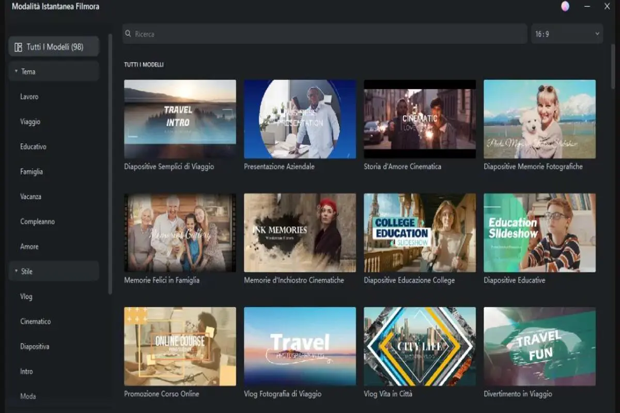Click the sidebar vertical scrollbar

pos(110,164)
